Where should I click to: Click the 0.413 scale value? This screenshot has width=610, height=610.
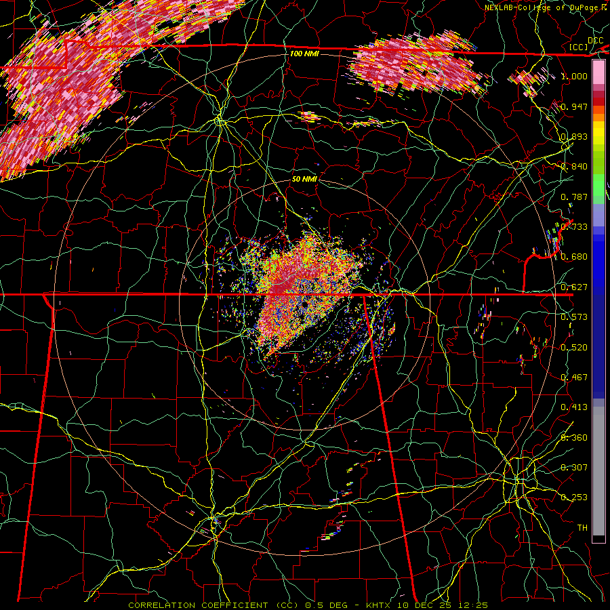[x=574, y=407]
